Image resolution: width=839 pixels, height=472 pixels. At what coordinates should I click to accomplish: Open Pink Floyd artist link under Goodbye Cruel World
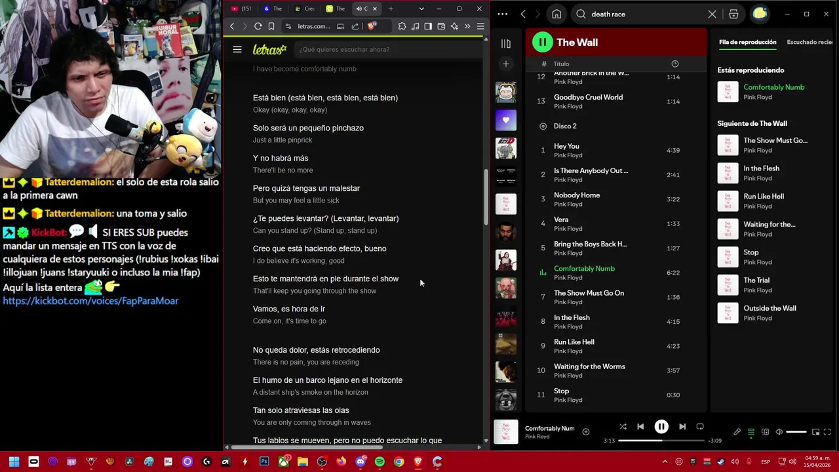pyautogui.click(x=568, y=106)
